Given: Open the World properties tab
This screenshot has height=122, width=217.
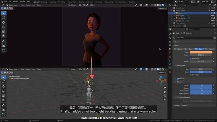Looking at the screenshot, I should [170, 53].
